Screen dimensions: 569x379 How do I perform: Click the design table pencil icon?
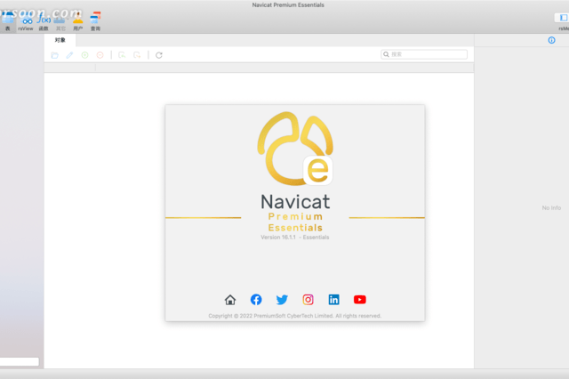point(69,55)
